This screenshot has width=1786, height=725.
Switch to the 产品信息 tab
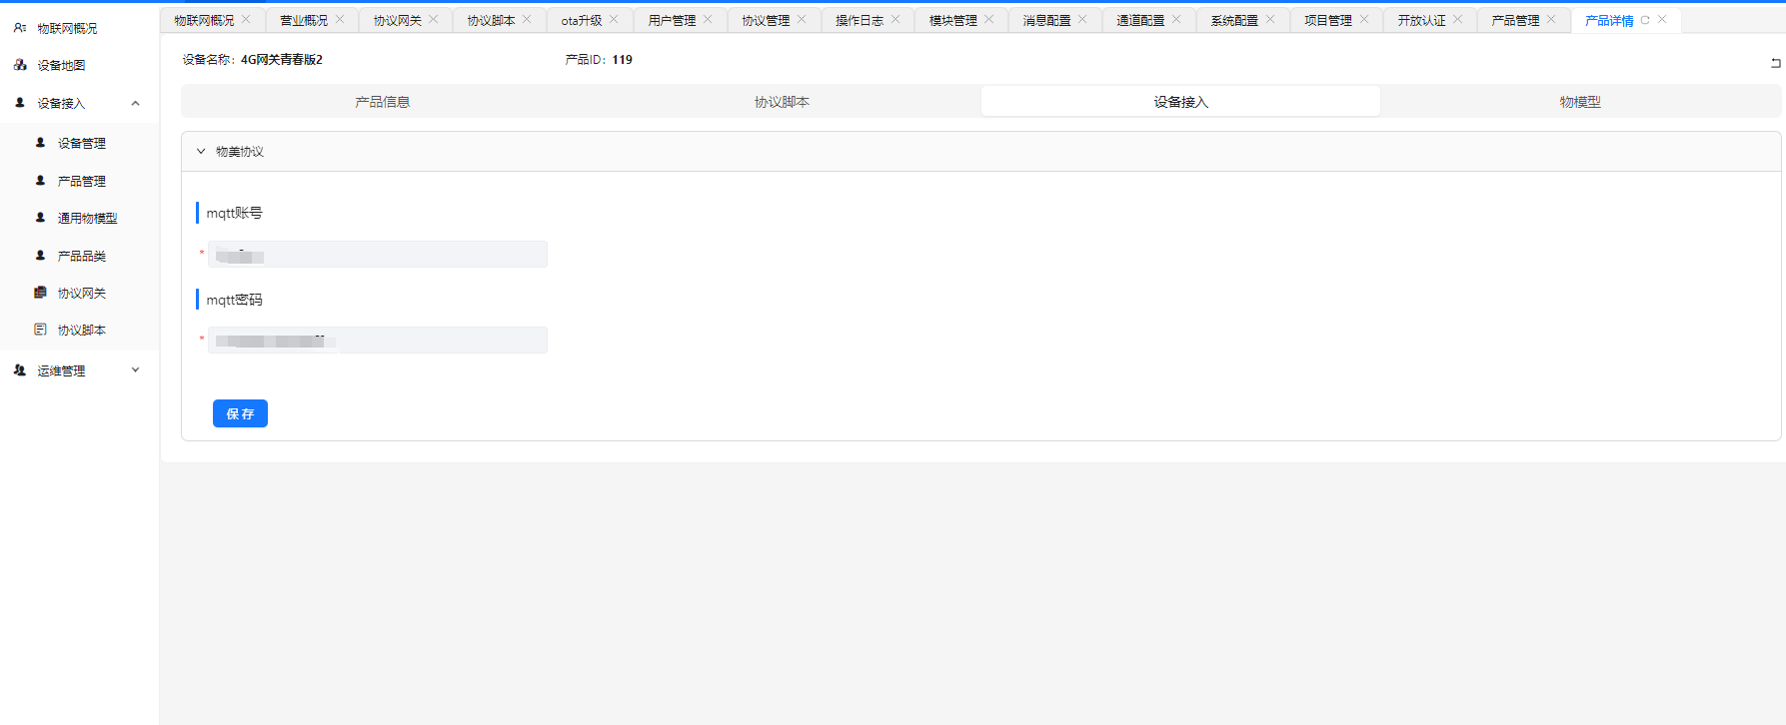(x=382, y=102)
